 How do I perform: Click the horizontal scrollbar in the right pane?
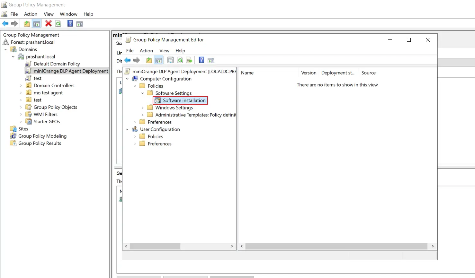pos(337,246)
